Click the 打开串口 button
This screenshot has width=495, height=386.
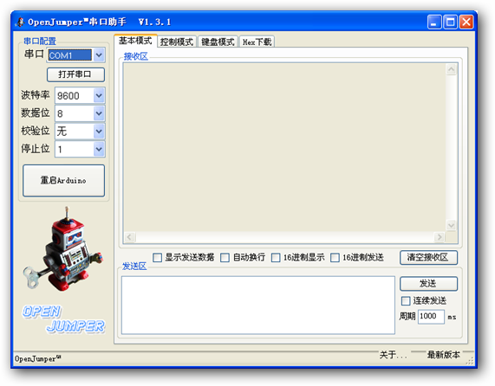75,74
